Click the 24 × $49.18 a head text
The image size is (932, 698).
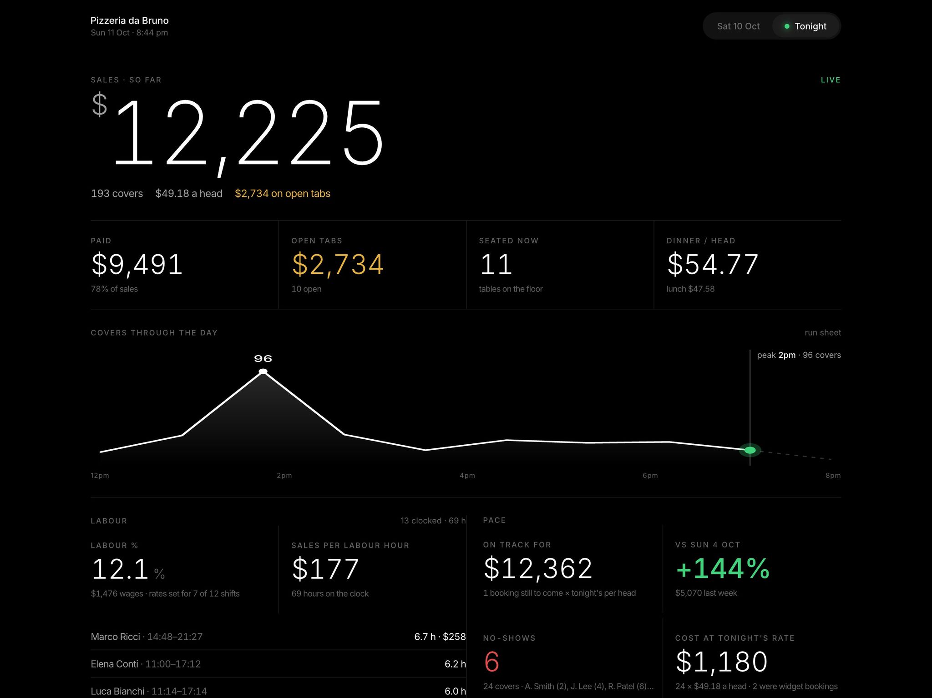(756, 687)
